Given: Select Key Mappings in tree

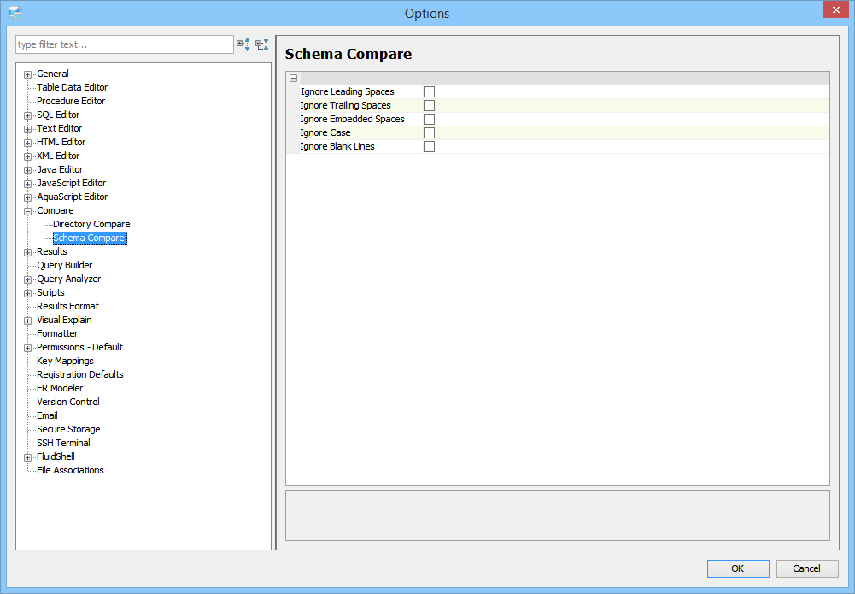Looking at the screenshot, I should coord(65,361).
